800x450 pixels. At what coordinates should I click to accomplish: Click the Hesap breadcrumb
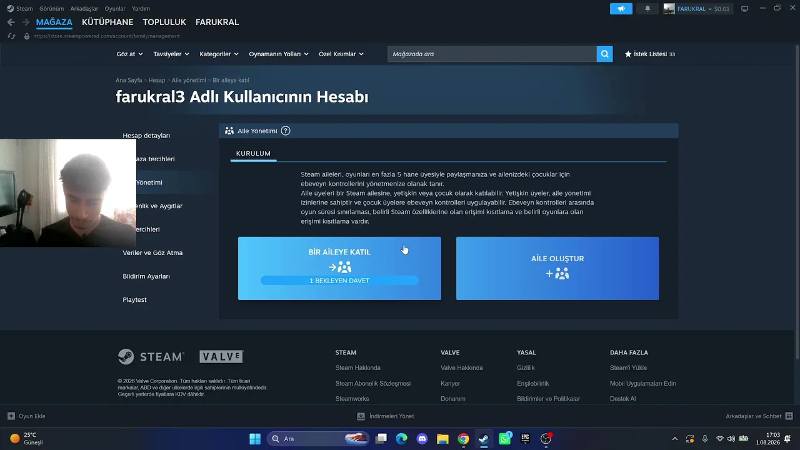click(157, 80)
